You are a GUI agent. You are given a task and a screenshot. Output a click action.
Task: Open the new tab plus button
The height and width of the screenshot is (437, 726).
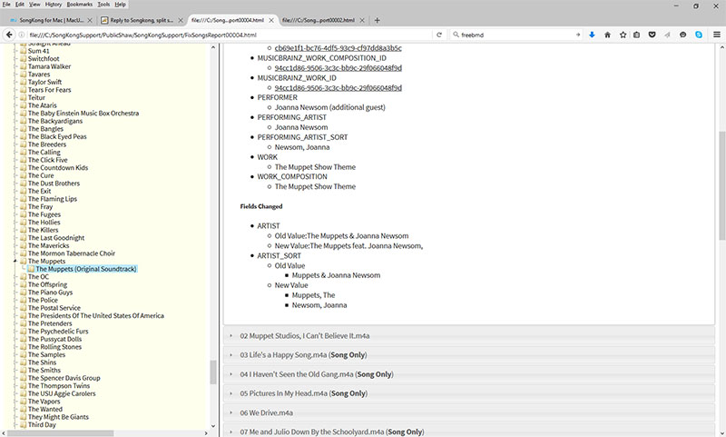pyautogui.click(x=377, y=20)
